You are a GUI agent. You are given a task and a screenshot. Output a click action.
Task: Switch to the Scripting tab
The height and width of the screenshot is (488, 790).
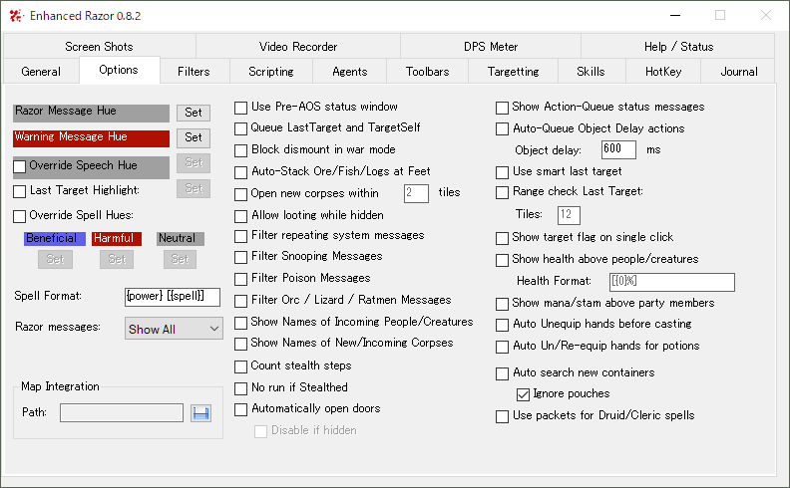pyautogui.click(x=270, y=72)
